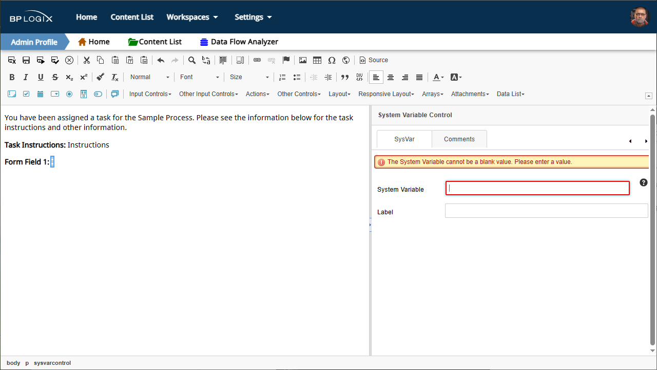Click the globe icon in the toolbar

click(x=346, y=60)
